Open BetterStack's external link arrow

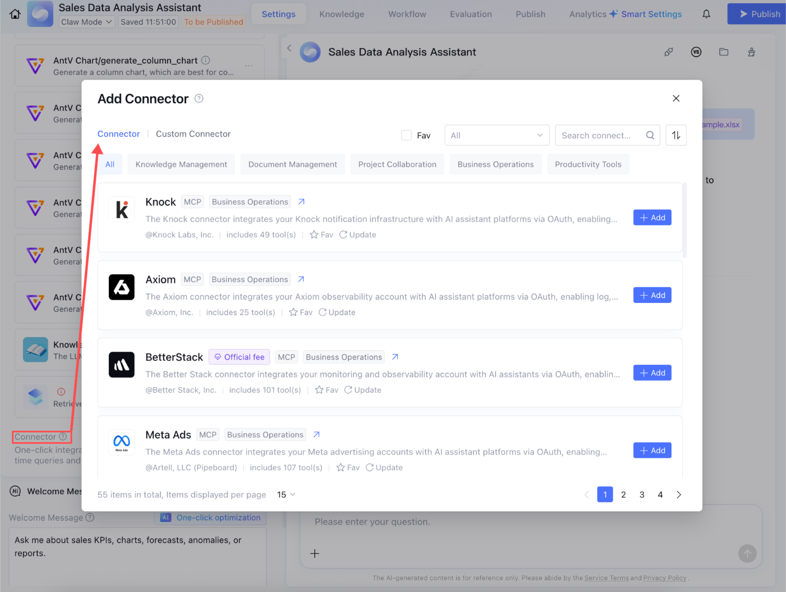tap(395, 357)
